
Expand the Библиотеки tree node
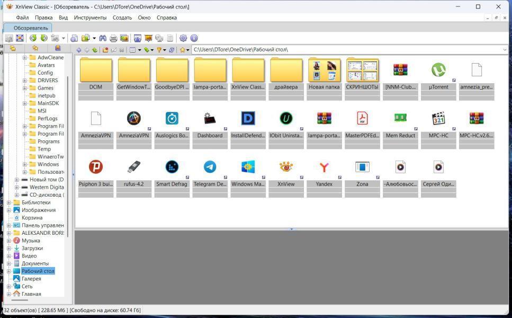[8, 202]
